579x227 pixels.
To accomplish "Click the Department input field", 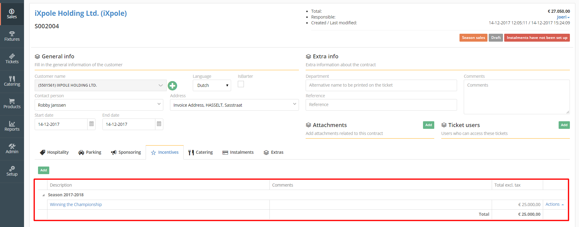I will pyautogui.click(x=381, y=85).
